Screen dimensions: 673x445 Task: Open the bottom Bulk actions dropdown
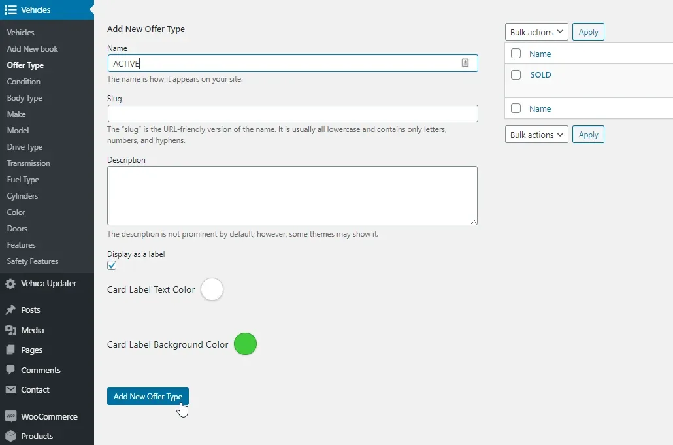click(536, 135)
